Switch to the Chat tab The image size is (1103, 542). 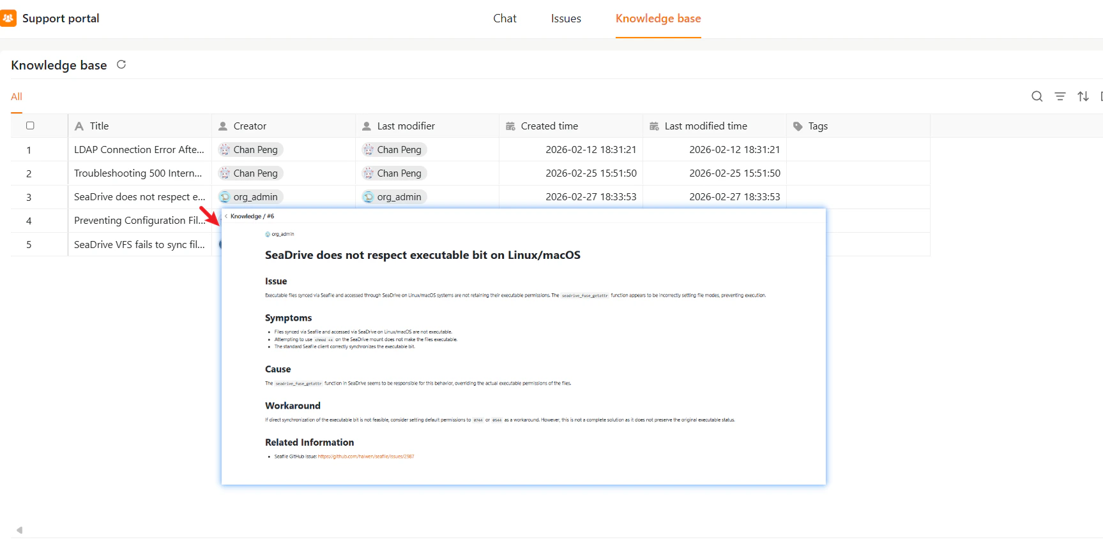(x=505, y=18)
